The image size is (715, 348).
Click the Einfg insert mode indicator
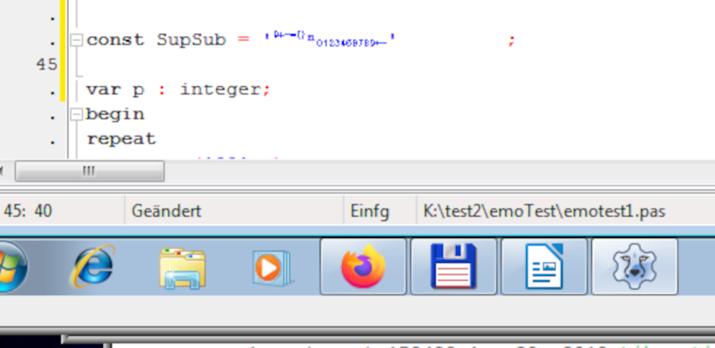coord(370,212)
